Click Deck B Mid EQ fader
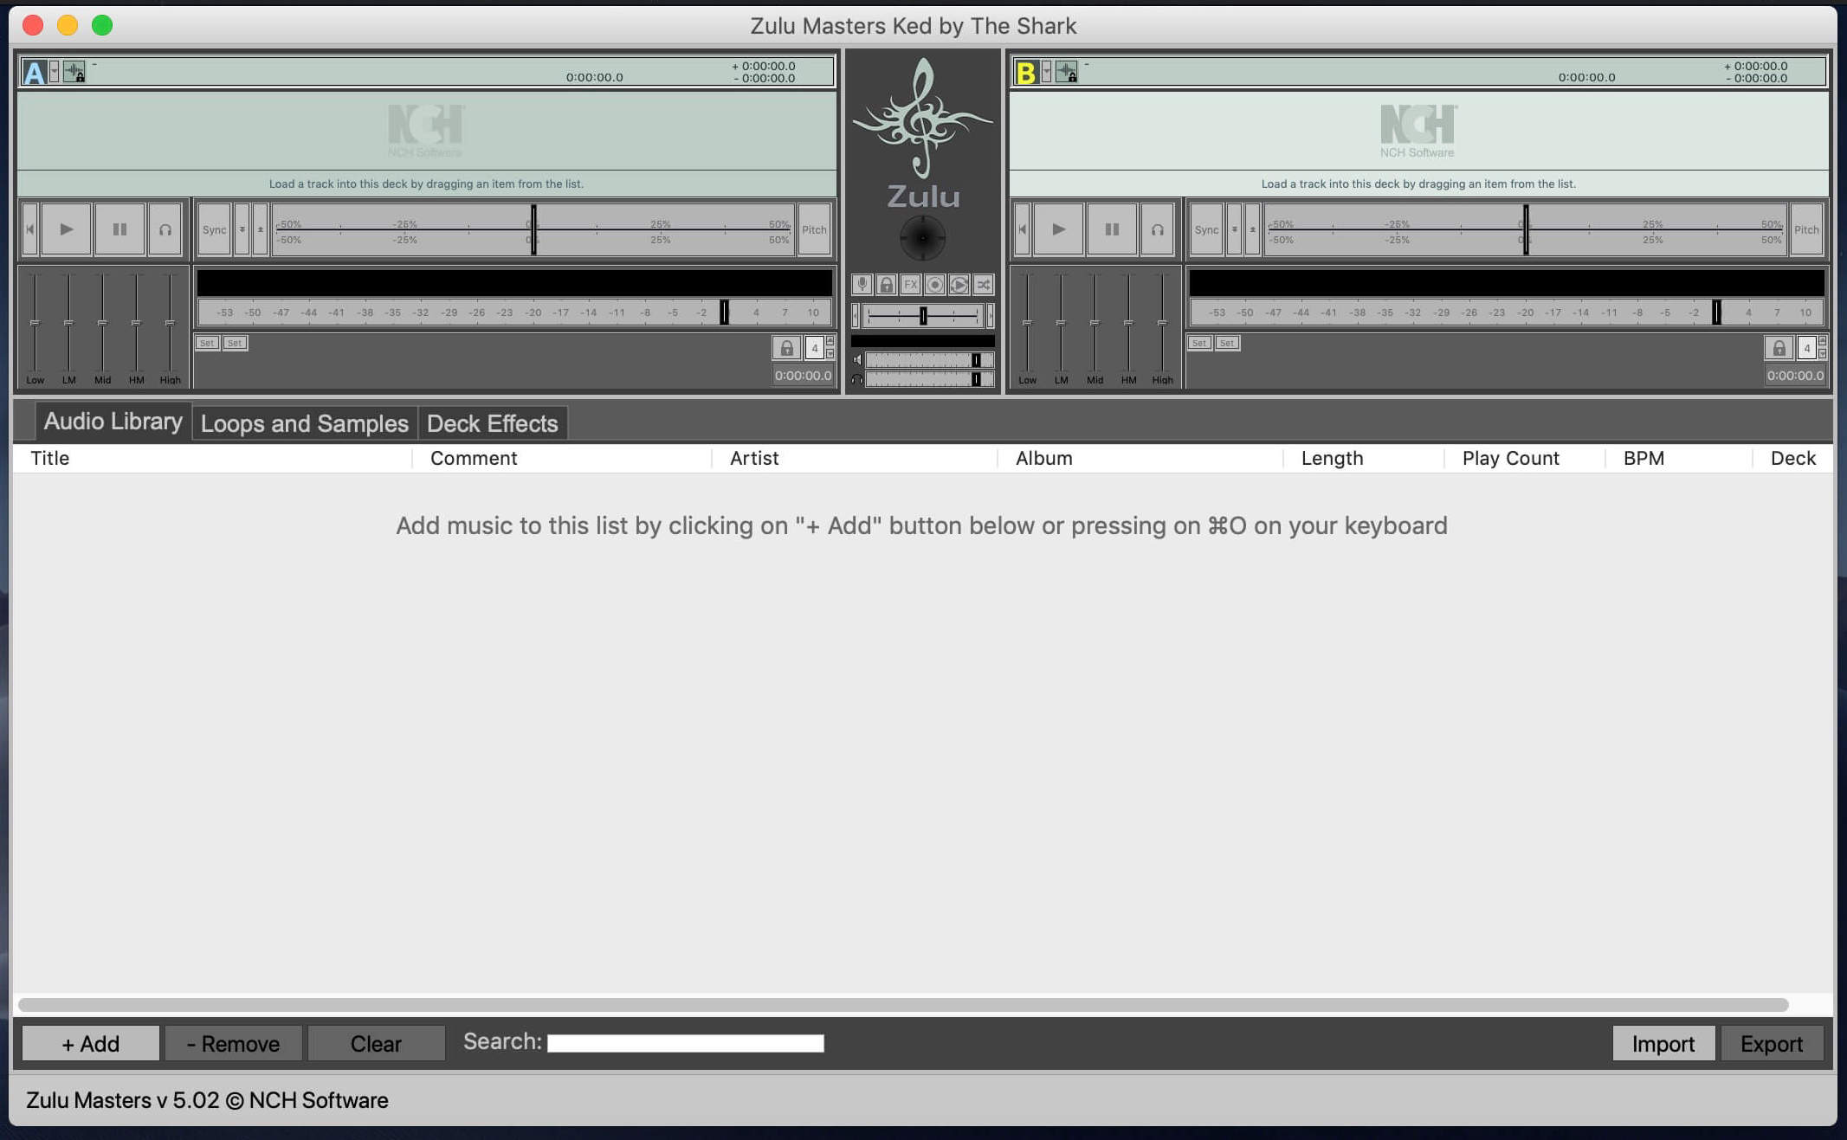Image resolution: width=1847 pixels, height=1140 pixels. pyautogui.click(x=1095, y=323)
